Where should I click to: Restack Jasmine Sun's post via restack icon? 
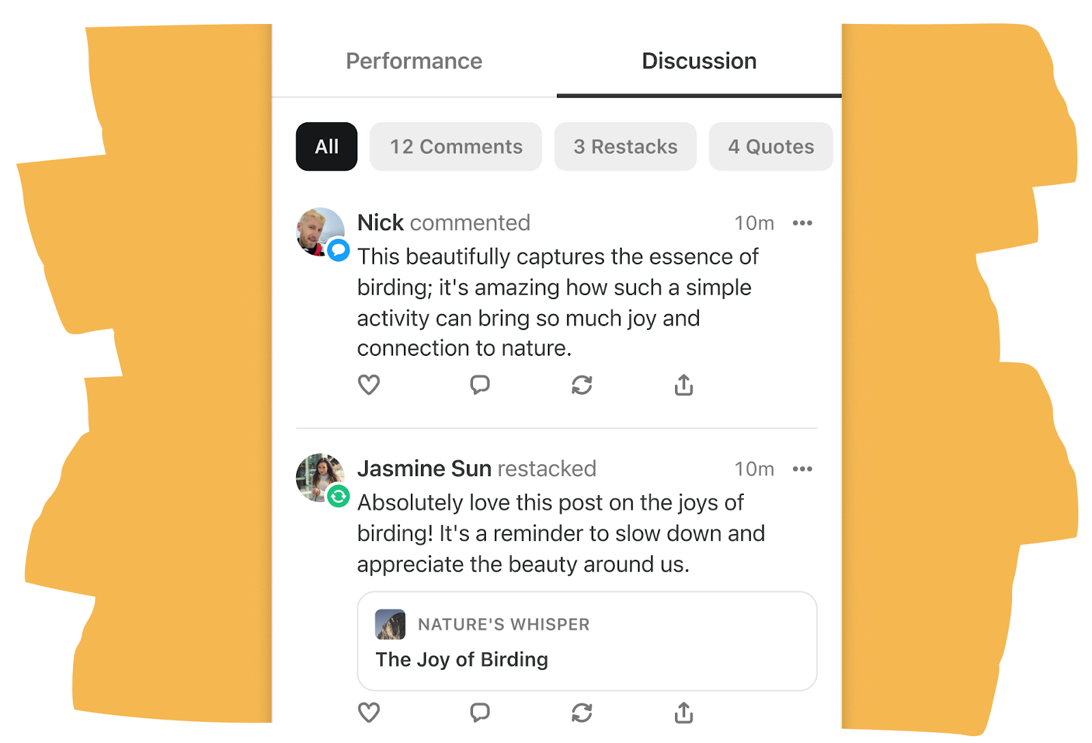click(581, 712)
